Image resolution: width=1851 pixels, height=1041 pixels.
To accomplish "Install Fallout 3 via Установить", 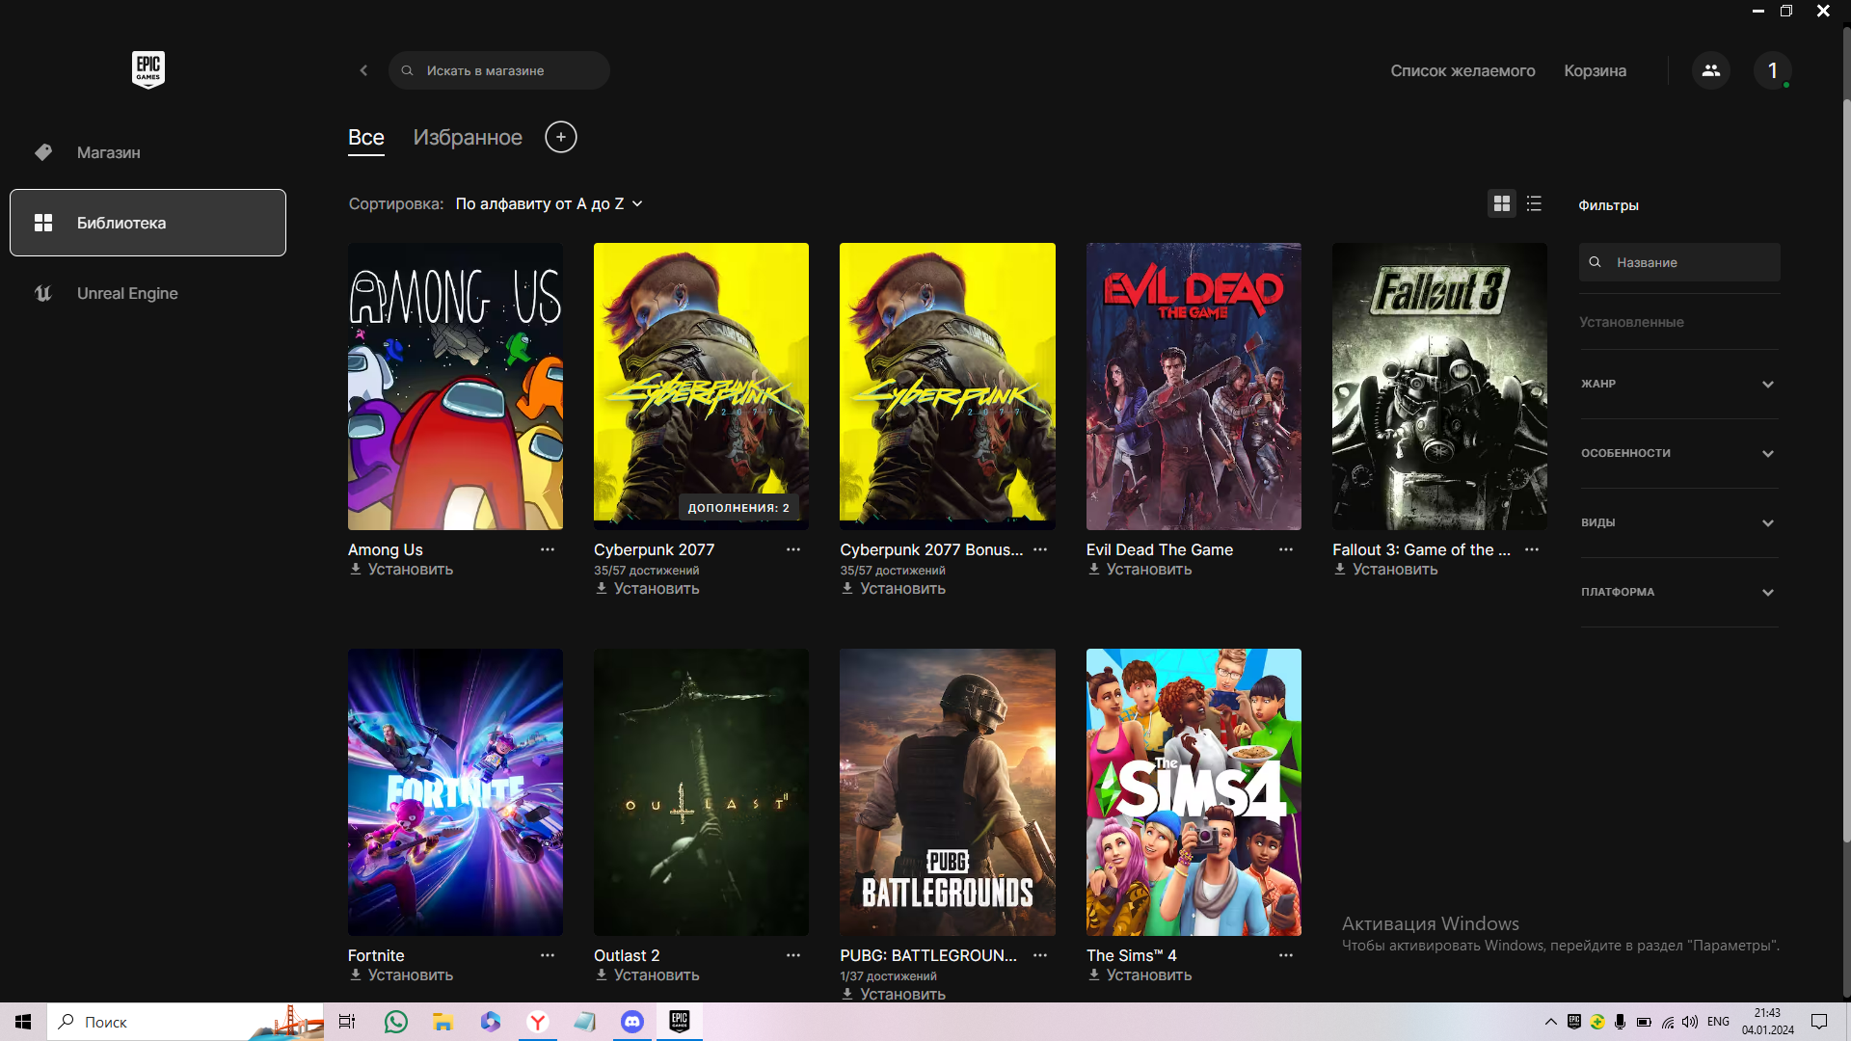I will [x=1385, y=570].
